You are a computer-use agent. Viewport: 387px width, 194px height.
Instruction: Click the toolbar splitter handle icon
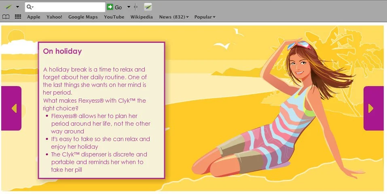tap(135, 7)
